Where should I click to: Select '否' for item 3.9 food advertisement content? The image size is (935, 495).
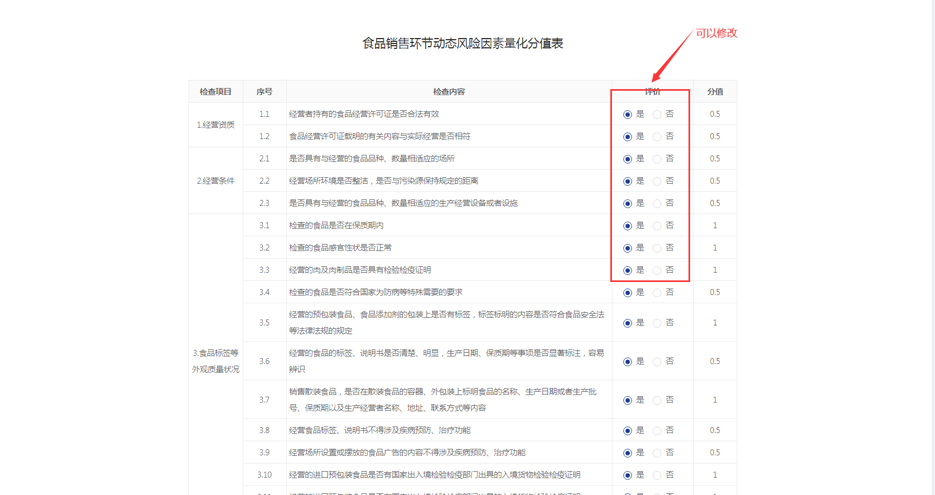[x=657, y=453]
